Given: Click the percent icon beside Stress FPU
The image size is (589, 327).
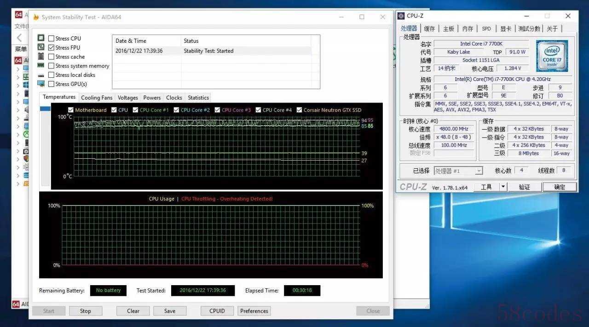Looking at the screenshot, I should pyautogui.click(x=41, y=47).
